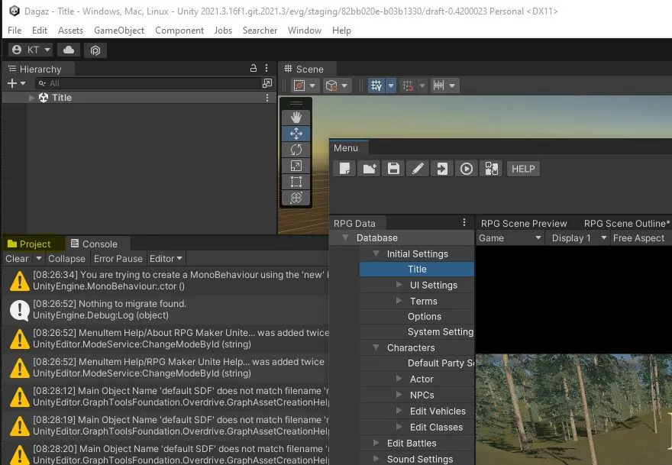Toggle Collapse in the Console
Screen dimensions: 672x465
click(66, 259)
